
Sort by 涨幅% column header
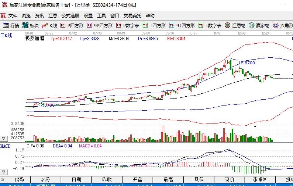(260, 180)
